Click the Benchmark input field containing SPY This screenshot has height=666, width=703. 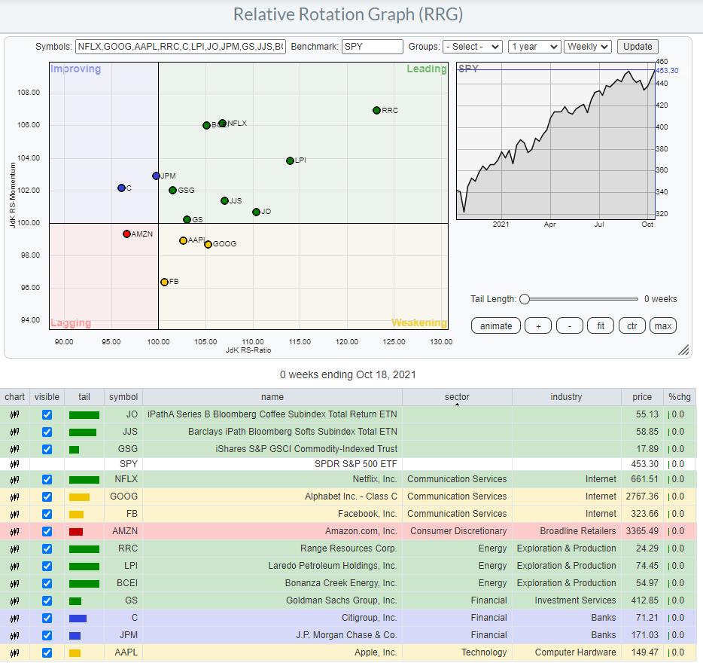click(x=373, y=47)
